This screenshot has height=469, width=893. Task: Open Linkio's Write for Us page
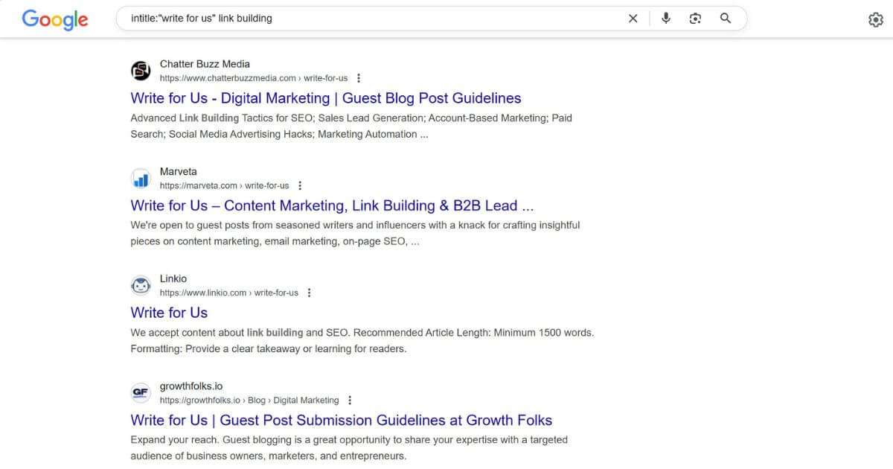[169, 313]
